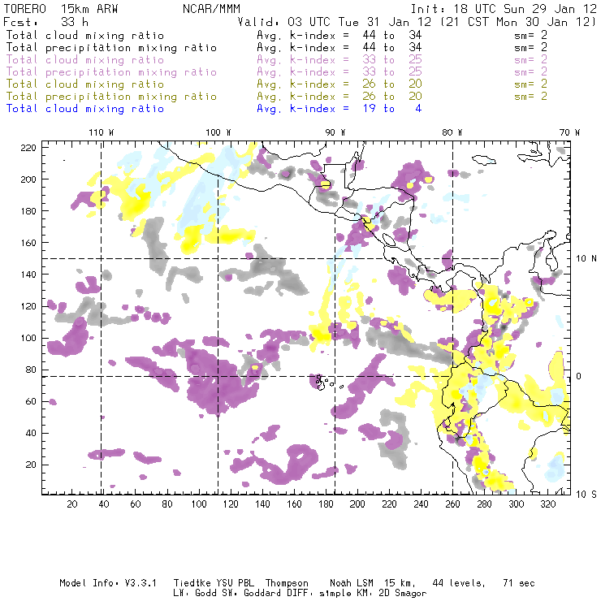Click the "100 W" longitude label
Image resolution: width=601 pixels, height=601 pixels.
pyautogui.click(x=218, y=132)
